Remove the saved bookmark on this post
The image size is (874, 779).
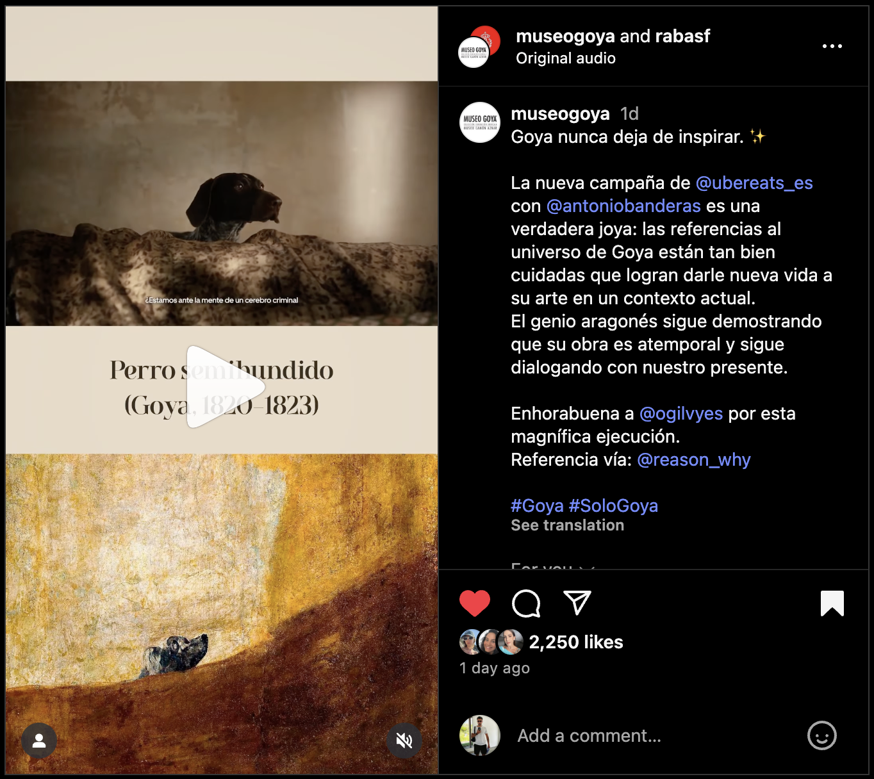(832, 603)
